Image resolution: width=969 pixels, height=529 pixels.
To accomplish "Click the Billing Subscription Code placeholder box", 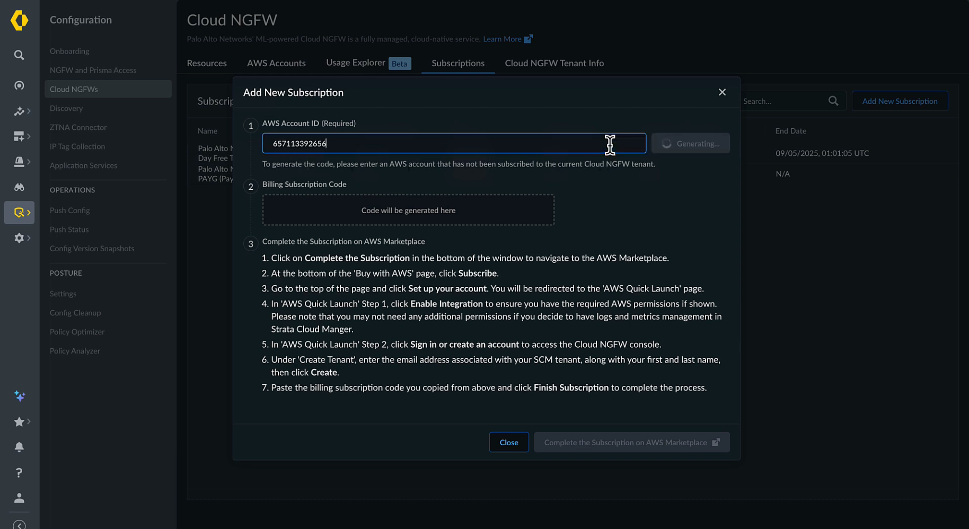I will [x=409, y=210].
